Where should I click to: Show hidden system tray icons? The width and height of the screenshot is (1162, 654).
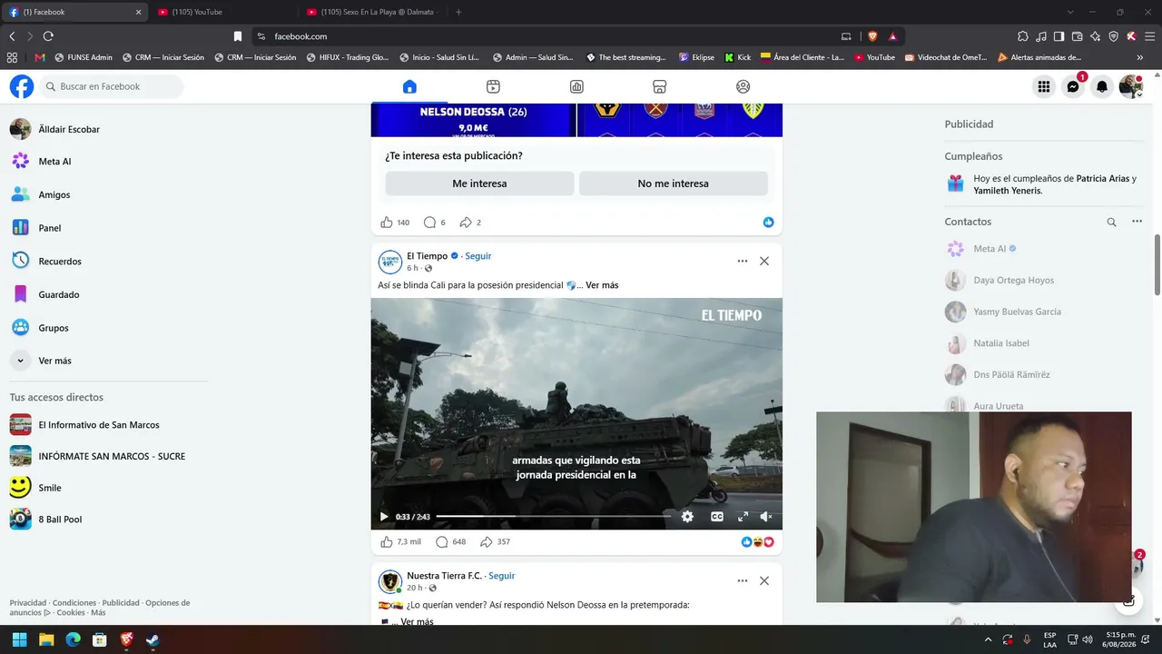pyautogui.click(x=989, y=639)
